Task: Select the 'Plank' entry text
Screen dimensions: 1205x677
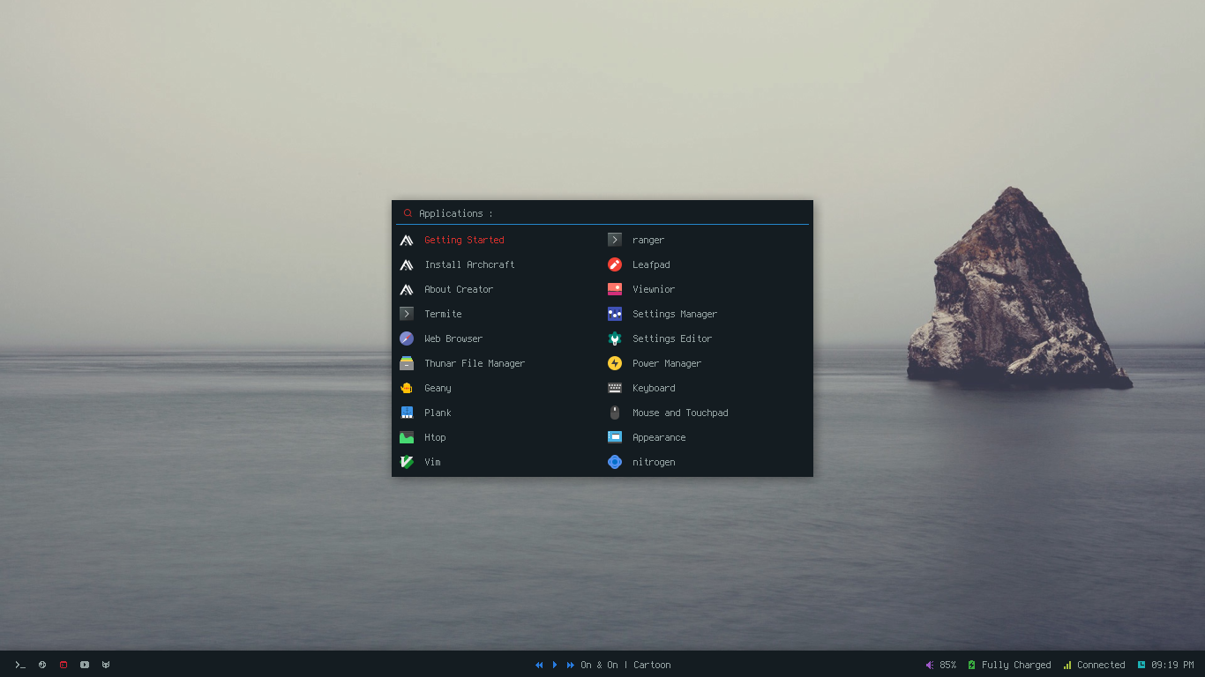Action: click(438, 413)
